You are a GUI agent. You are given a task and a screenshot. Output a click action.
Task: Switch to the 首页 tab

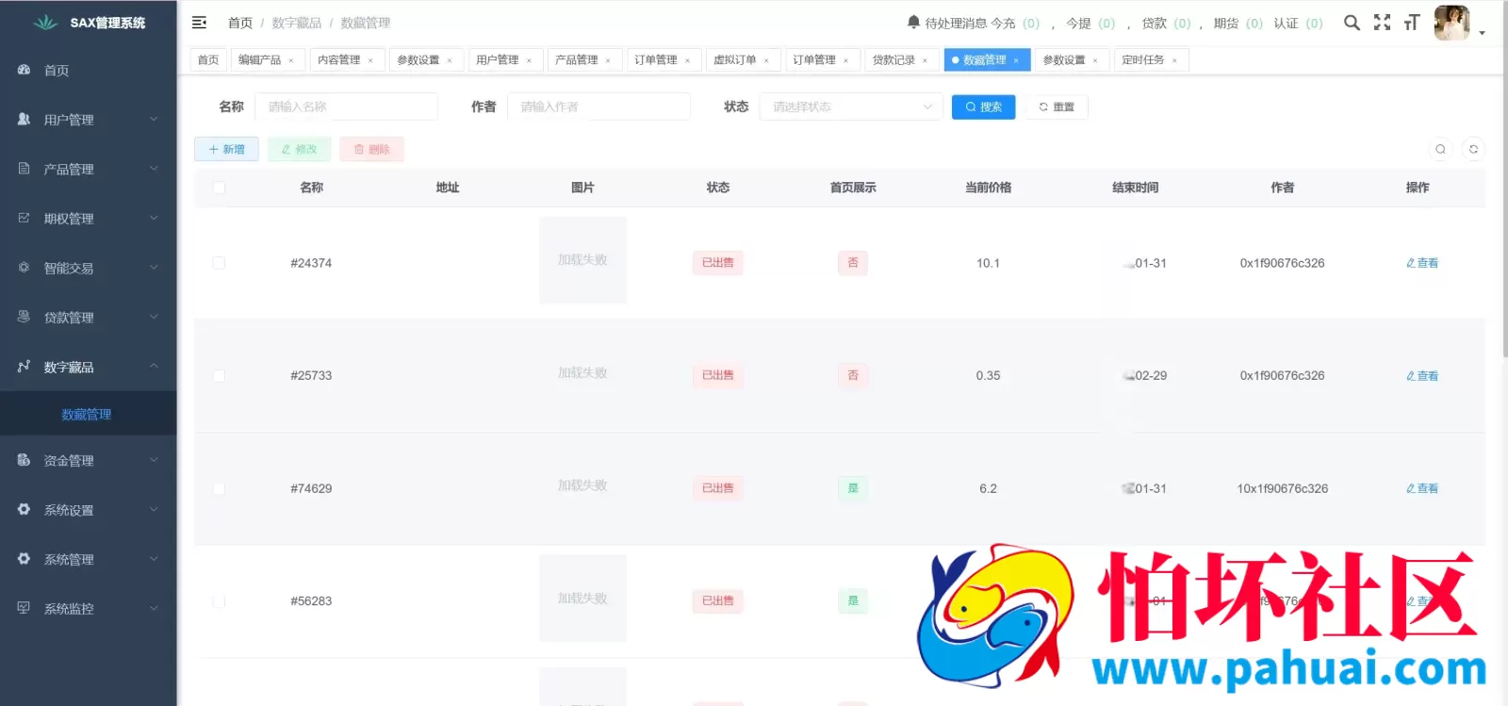coord(208,59)
